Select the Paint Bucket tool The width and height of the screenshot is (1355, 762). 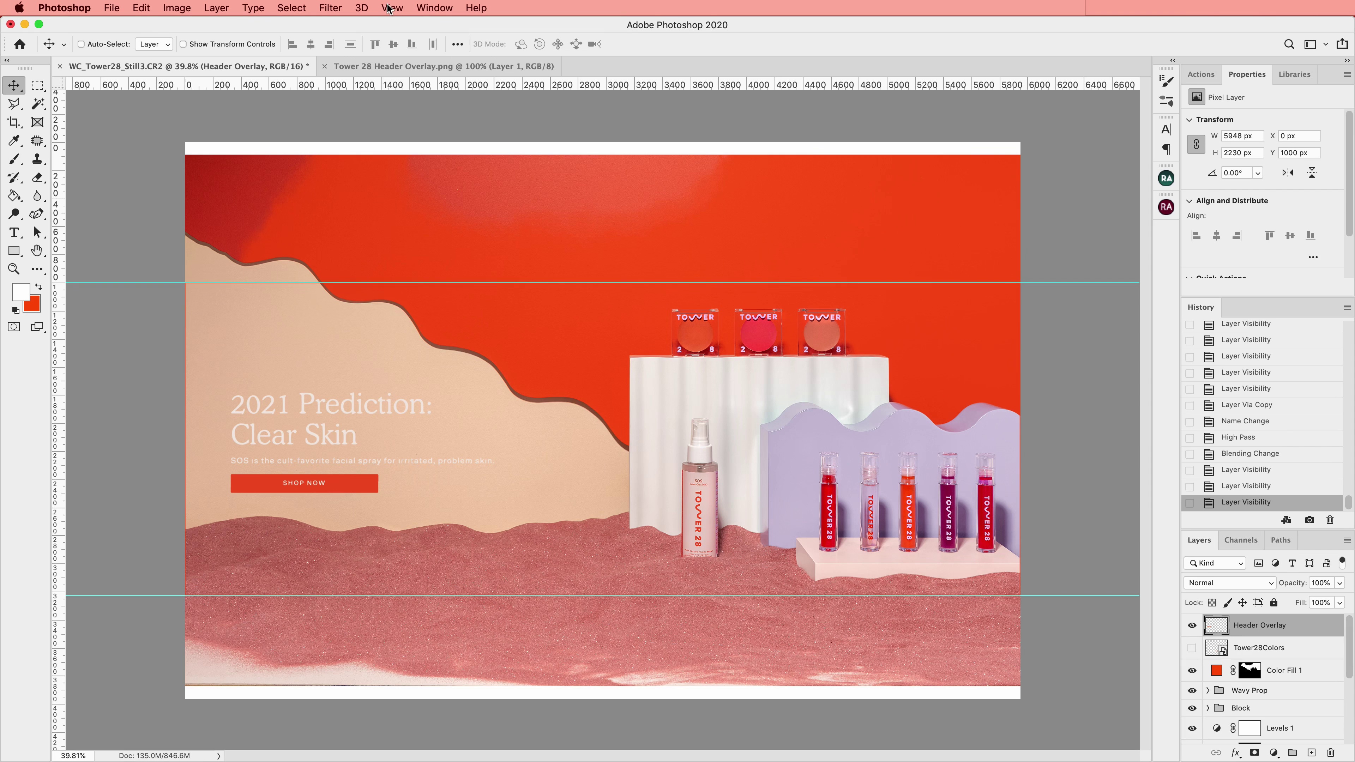pos(14,196)
